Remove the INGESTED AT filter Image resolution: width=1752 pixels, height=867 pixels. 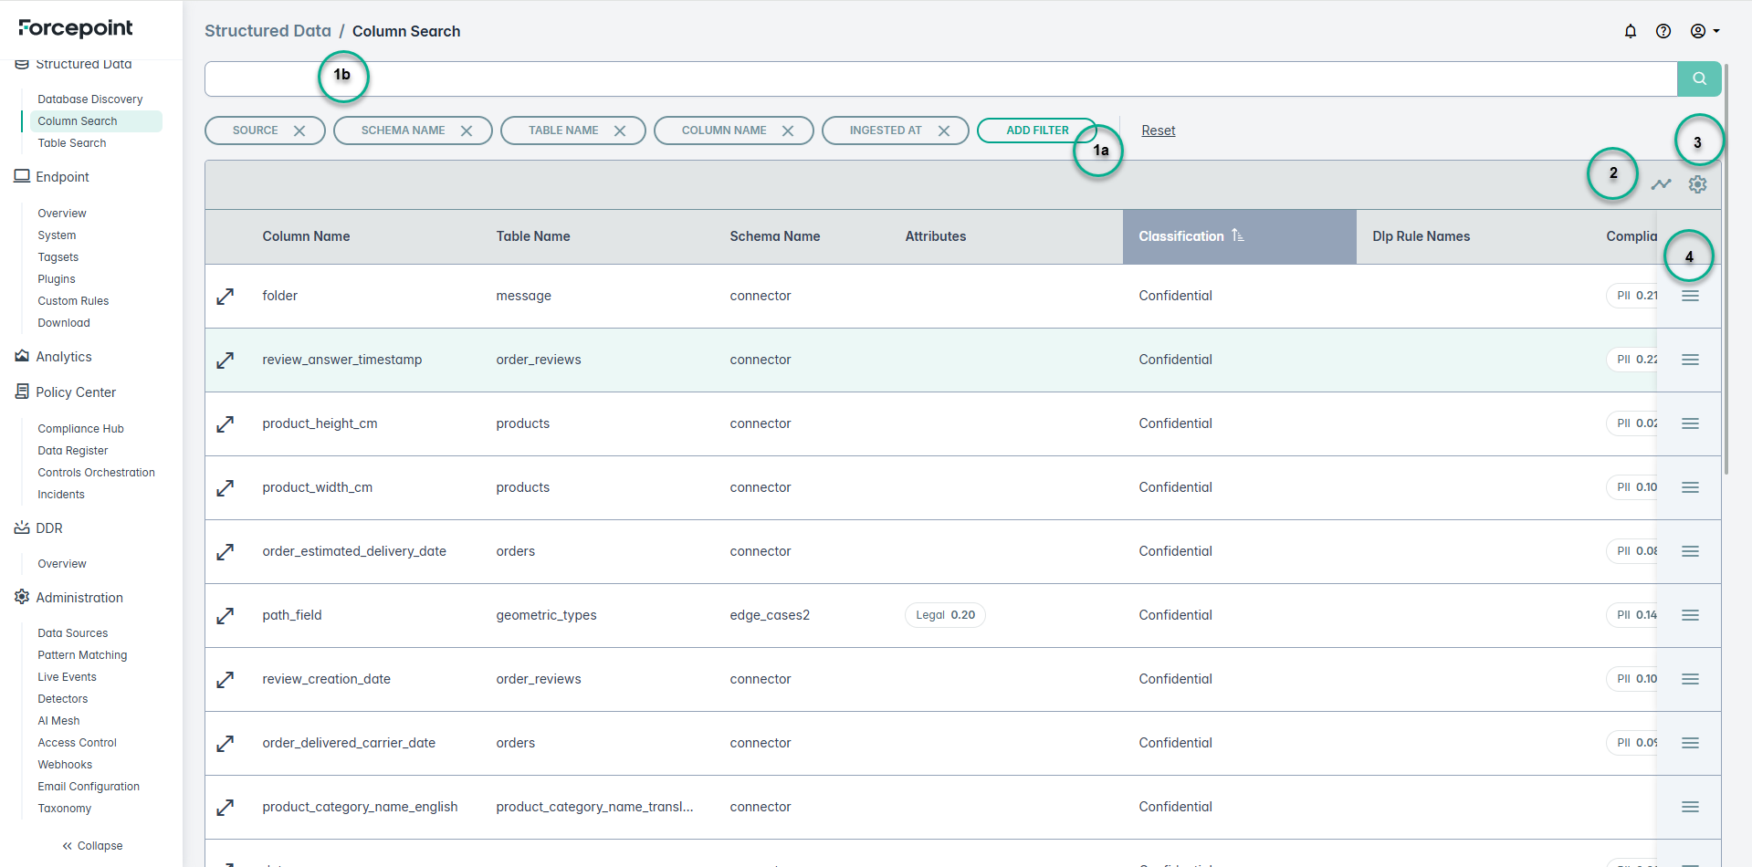coord(944,131)
